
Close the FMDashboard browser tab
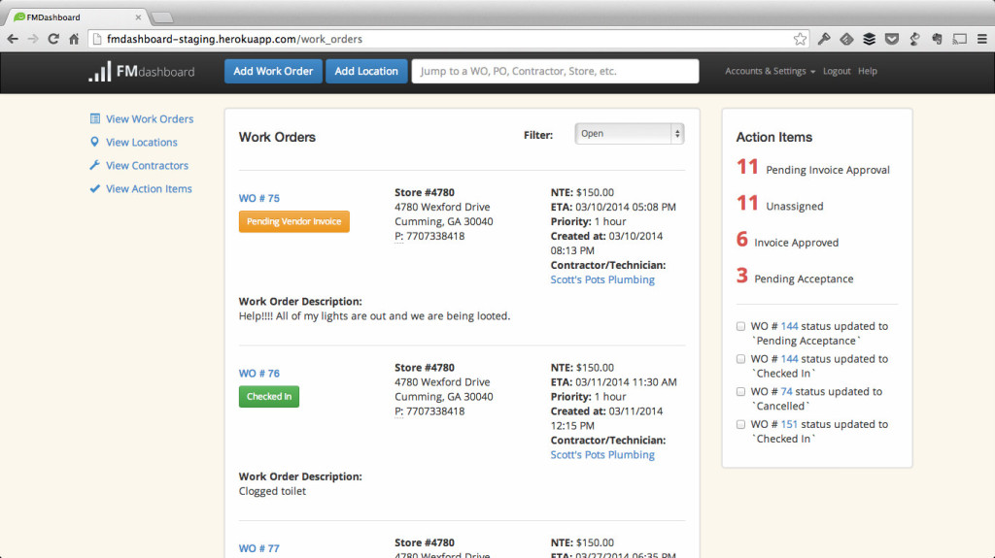pos(138,17)
